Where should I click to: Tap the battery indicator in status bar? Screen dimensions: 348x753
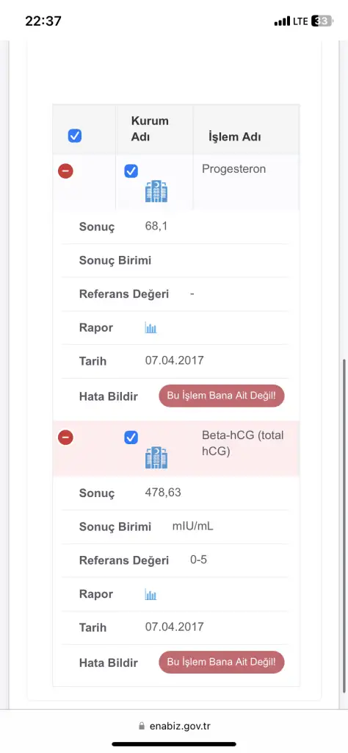click(321, 21)
